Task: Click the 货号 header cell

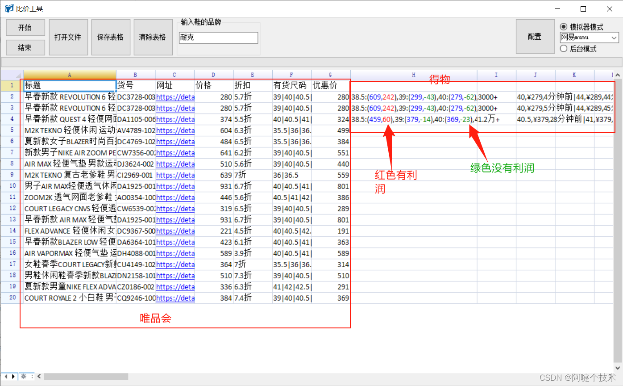Action: 136,86
